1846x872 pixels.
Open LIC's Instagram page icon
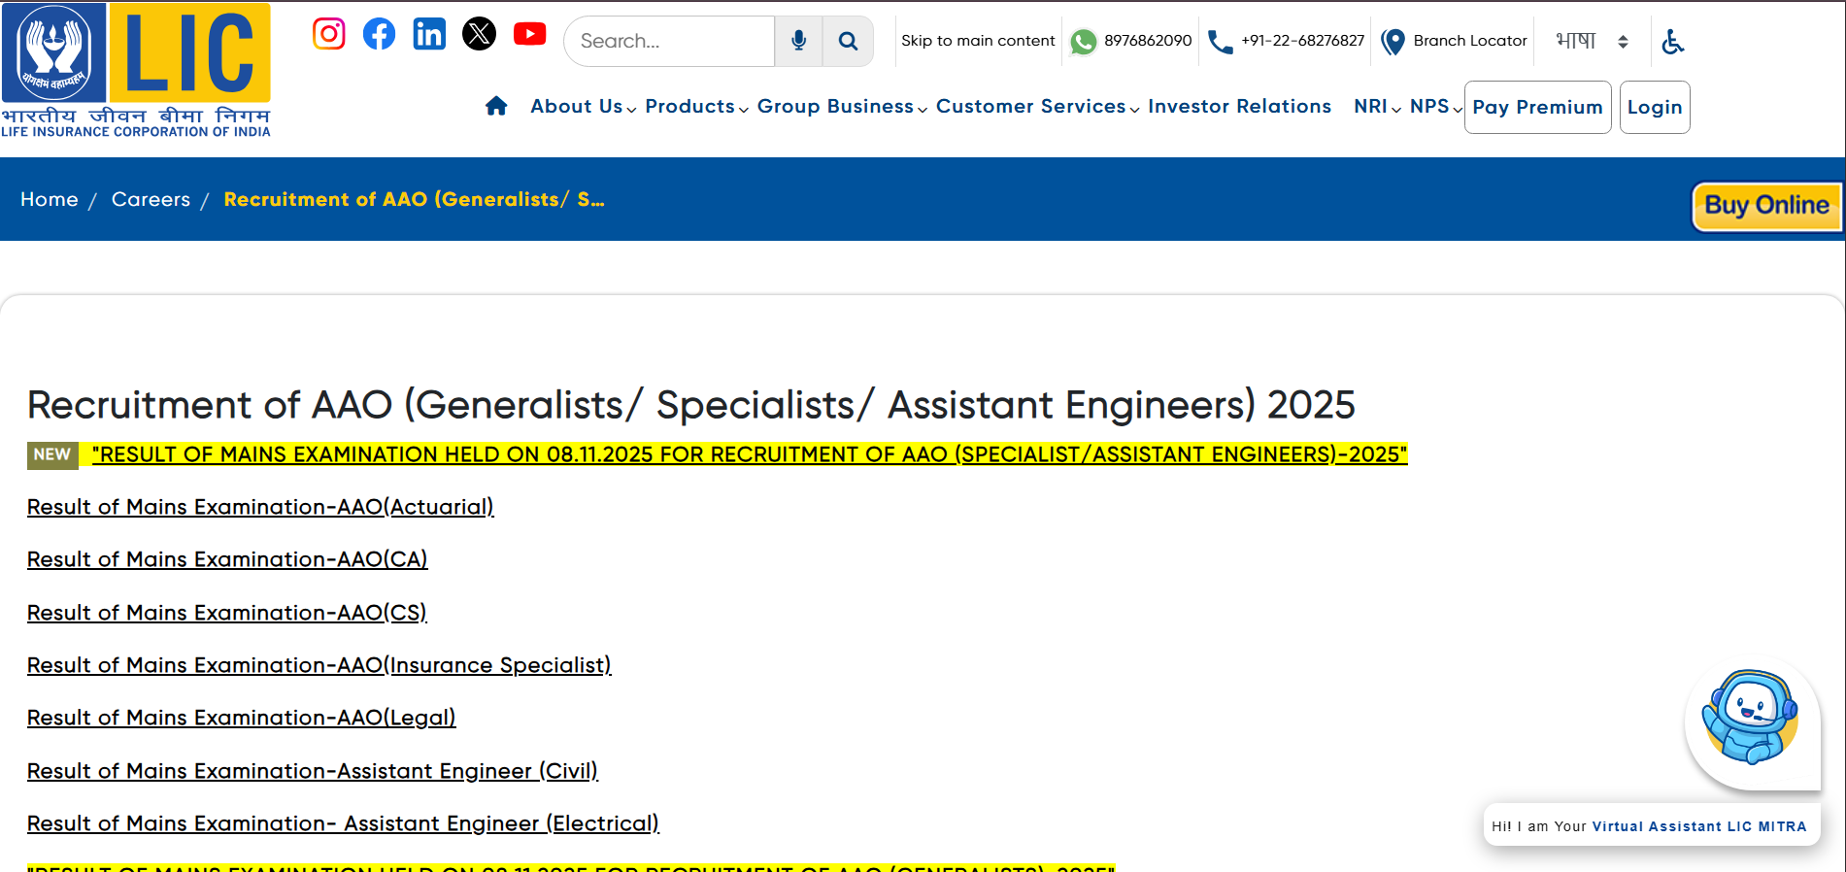click(328, 34)
